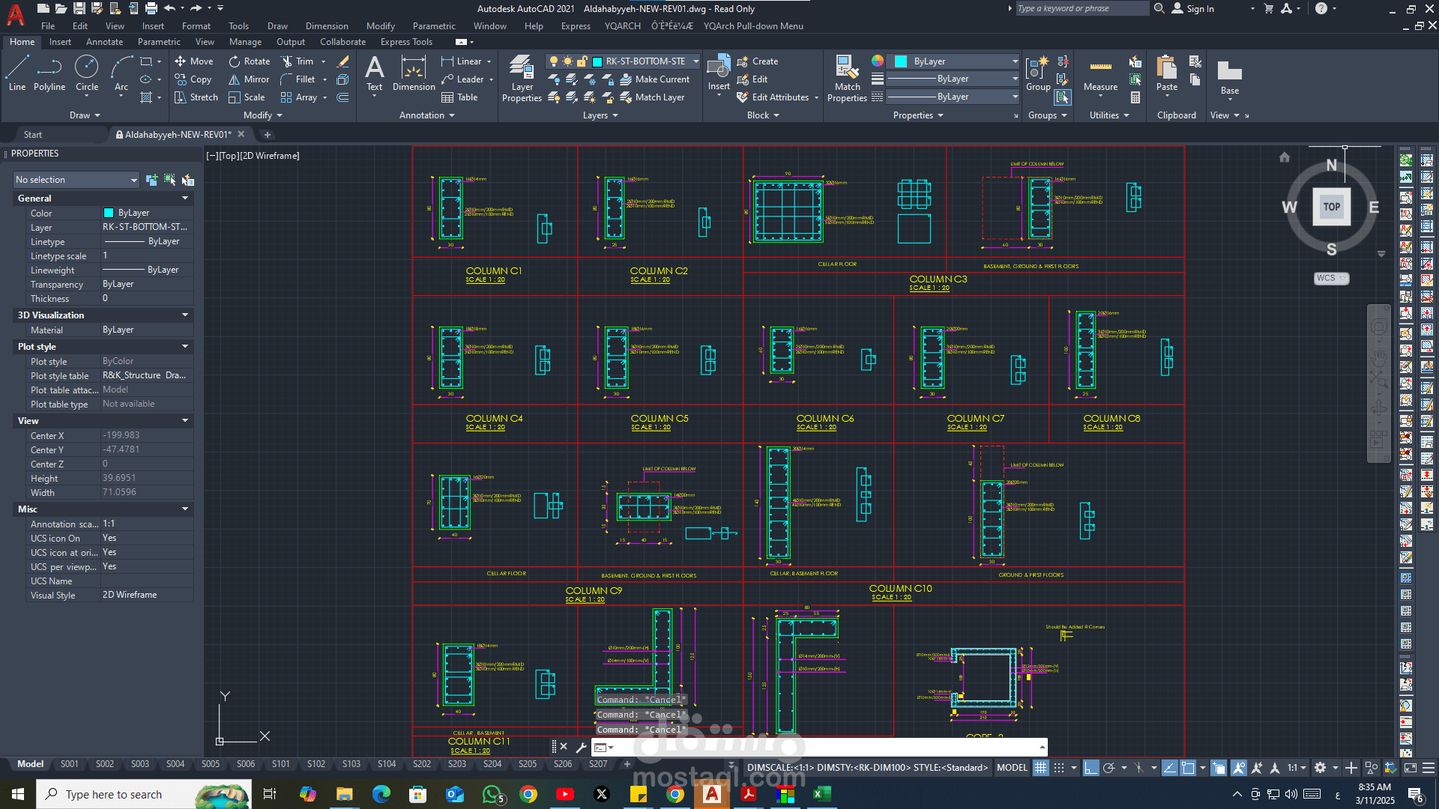The height and width of the screenshot is (809, 1439).
Task: Collapse the 3D Visualization section
Action: point(185,315)
